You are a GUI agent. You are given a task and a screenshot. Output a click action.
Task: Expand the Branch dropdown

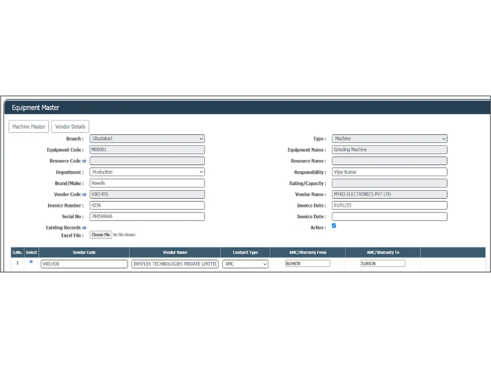[147, 139]
